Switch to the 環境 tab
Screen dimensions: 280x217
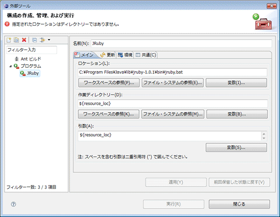pyautogui.click(x=125, y=55)
